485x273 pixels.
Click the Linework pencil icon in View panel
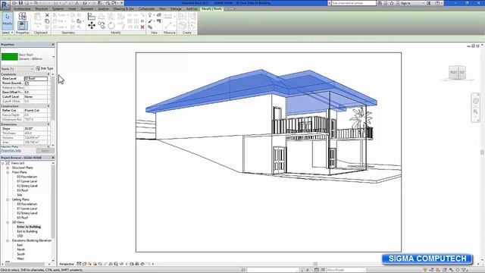pos(150,21)
